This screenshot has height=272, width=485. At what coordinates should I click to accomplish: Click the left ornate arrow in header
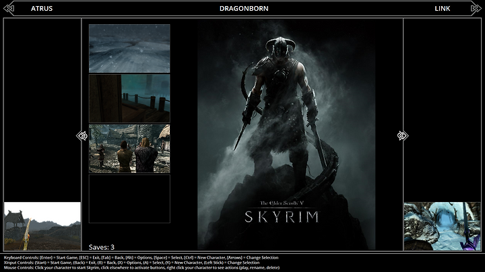coord(9,8)
